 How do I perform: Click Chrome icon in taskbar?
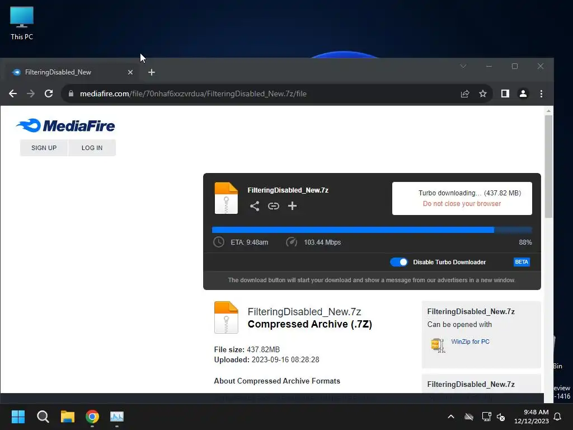coord(92,417)
